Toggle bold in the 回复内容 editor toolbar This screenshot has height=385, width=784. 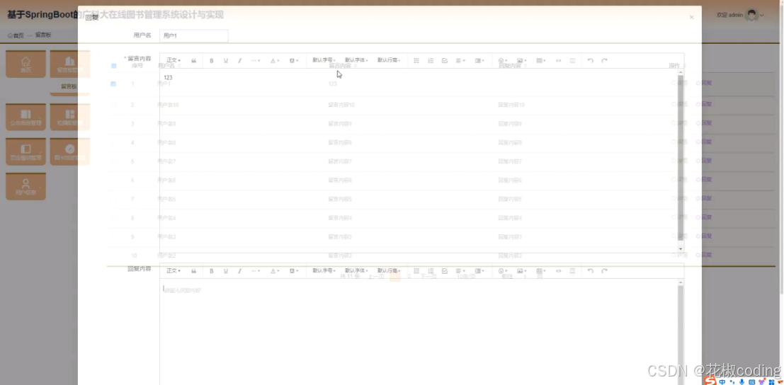[x=212, y=270]
